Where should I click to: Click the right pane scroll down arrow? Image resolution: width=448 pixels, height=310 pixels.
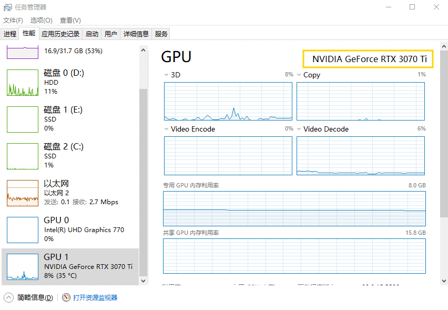click(x=444, y=281)
